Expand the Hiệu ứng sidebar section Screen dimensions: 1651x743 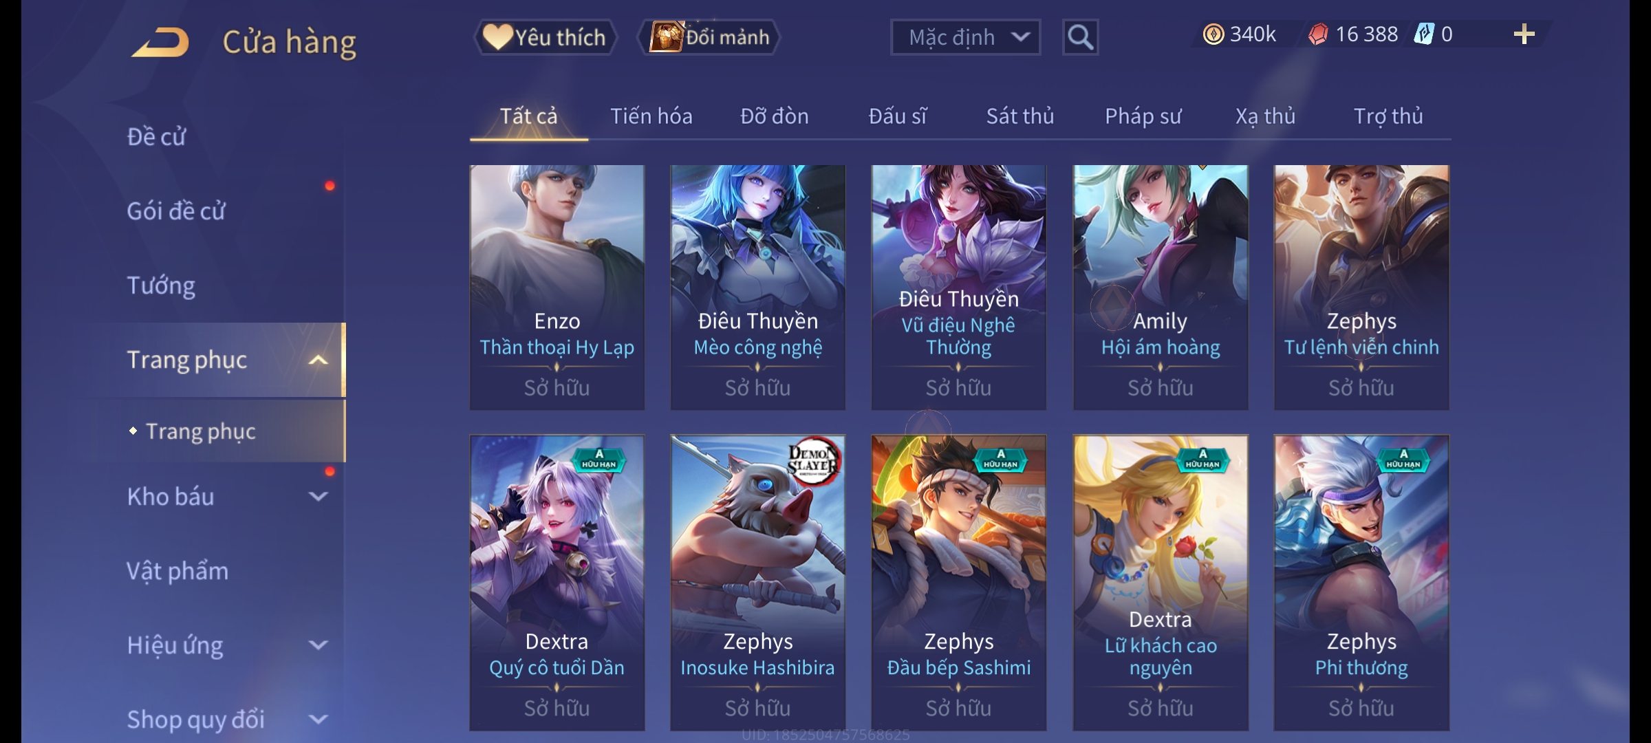coord(319,645)
